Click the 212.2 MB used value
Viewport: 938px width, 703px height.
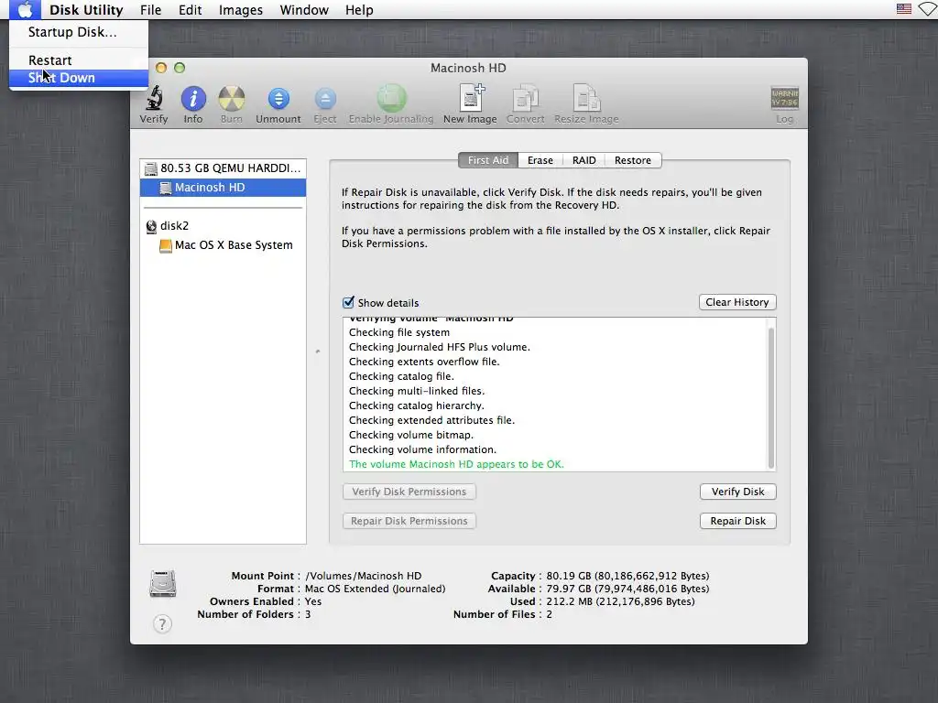[620, 601]
